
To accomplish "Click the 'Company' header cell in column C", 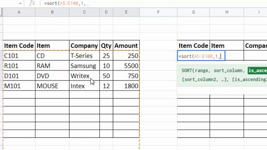I will click(x=84, y=45).
